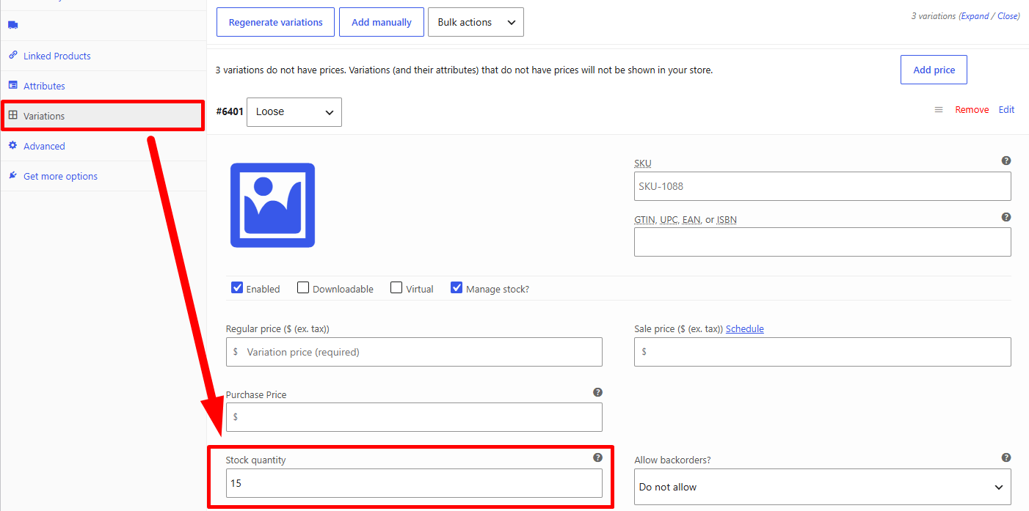Screen dimensions: 1029x511
Task: Click the drag handle icon for variation #6401
Action: [x=938, y=109]
